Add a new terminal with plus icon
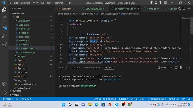 point(169,67)
